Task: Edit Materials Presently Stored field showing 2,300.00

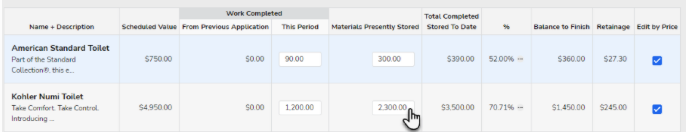Action: (393, 108)
